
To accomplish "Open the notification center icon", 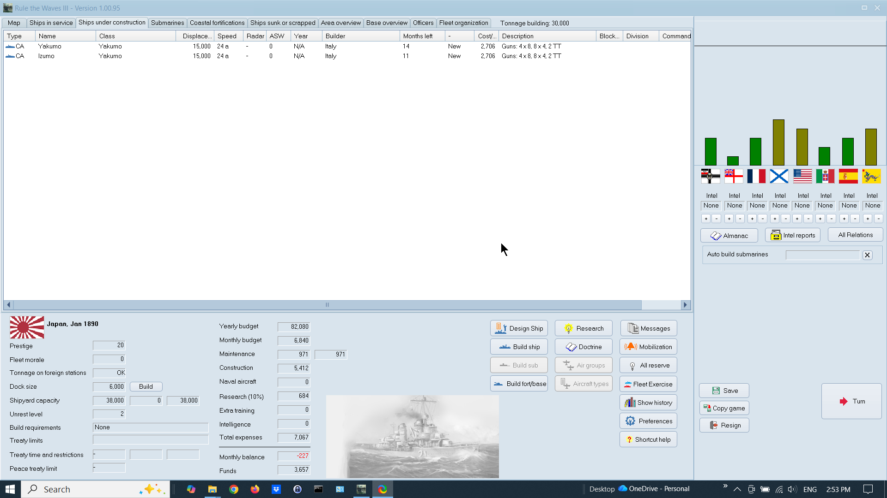I will 868,489.
